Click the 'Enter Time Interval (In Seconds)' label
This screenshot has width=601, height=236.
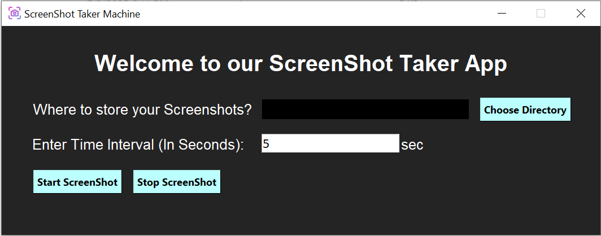138,145
